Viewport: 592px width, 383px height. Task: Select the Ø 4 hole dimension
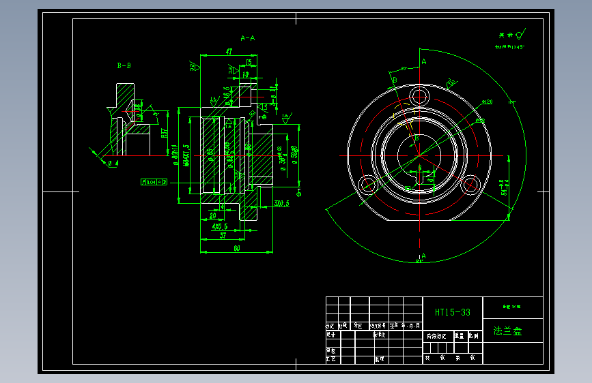click(x=113, y=164)
